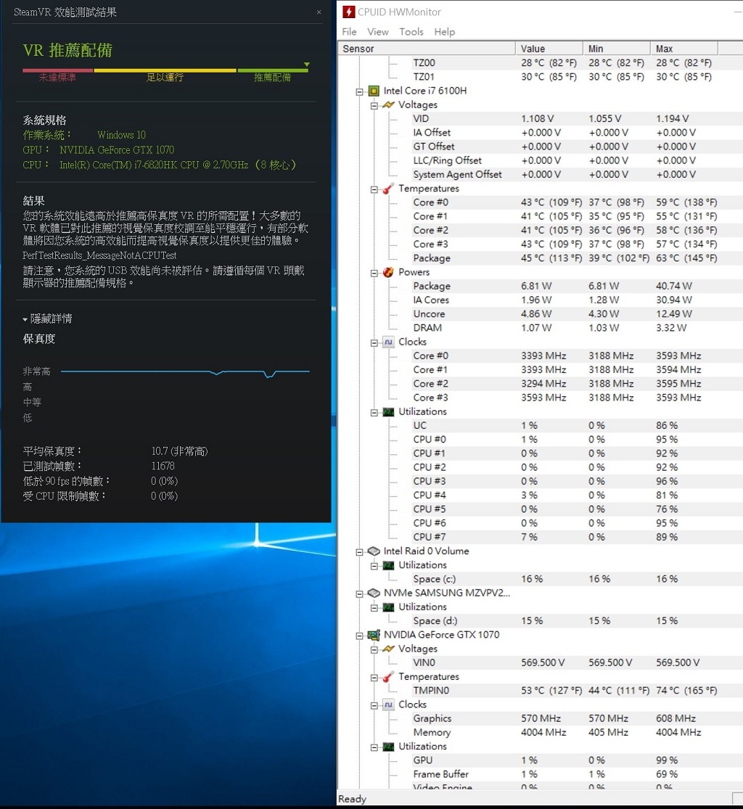Collapse the CPU Voltages branch
The height and width of the screenshot is (809, 743).
(374, 106)
